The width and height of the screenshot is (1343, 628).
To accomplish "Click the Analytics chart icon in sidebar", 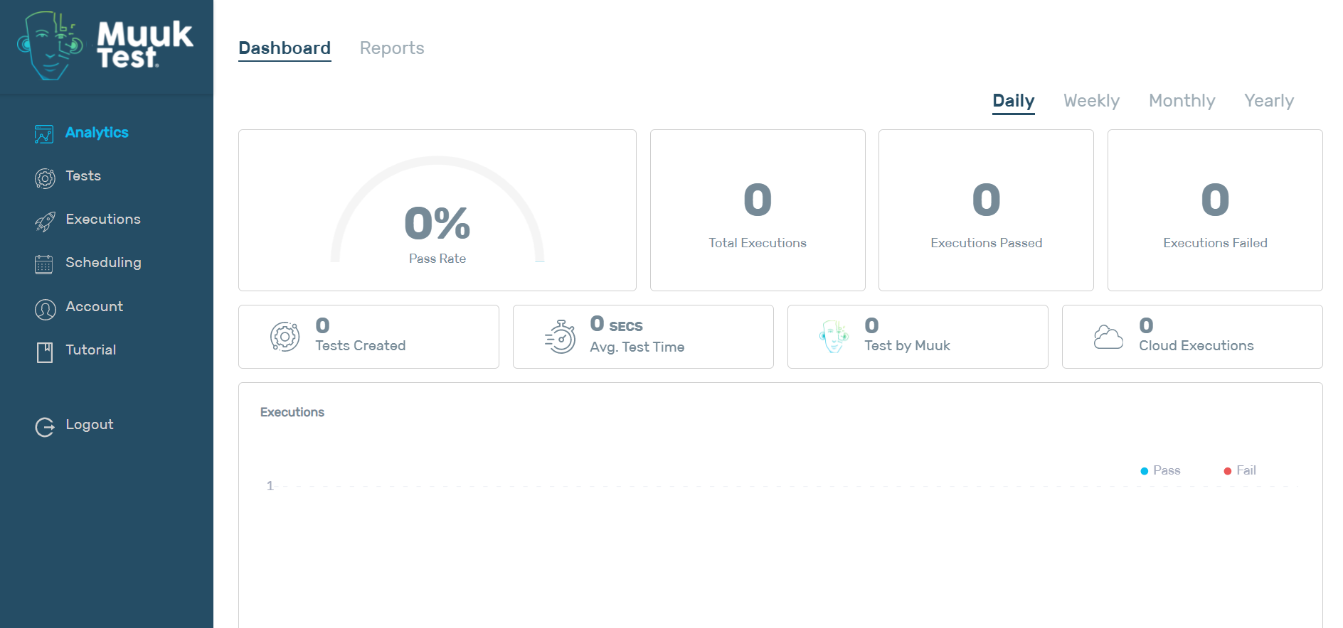I will click(44, 134).
